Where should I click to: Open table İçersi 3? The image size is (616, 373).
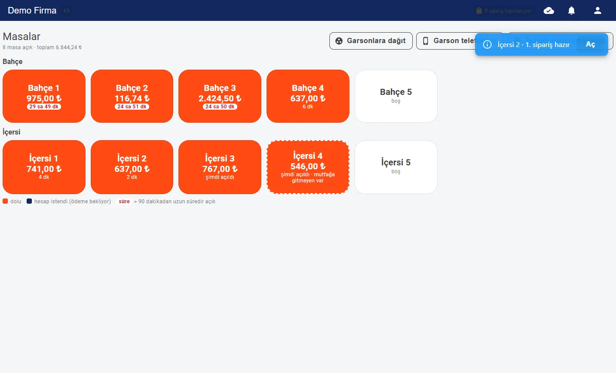point(220,167)
